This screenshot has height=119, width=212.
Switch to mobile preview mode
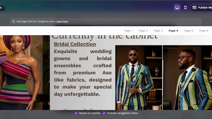pyautogui.click(x=185, y=7)
